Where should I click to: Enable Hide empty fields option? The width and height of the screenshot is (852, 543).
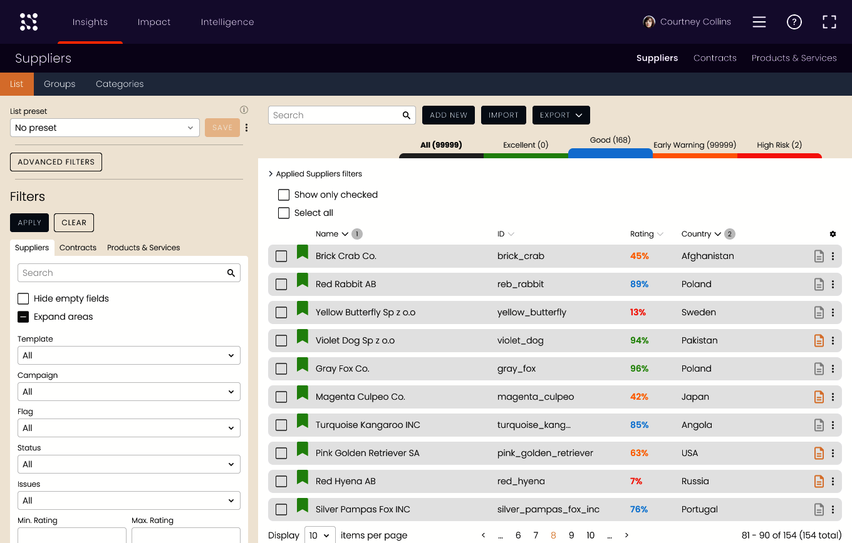[23, 298]
